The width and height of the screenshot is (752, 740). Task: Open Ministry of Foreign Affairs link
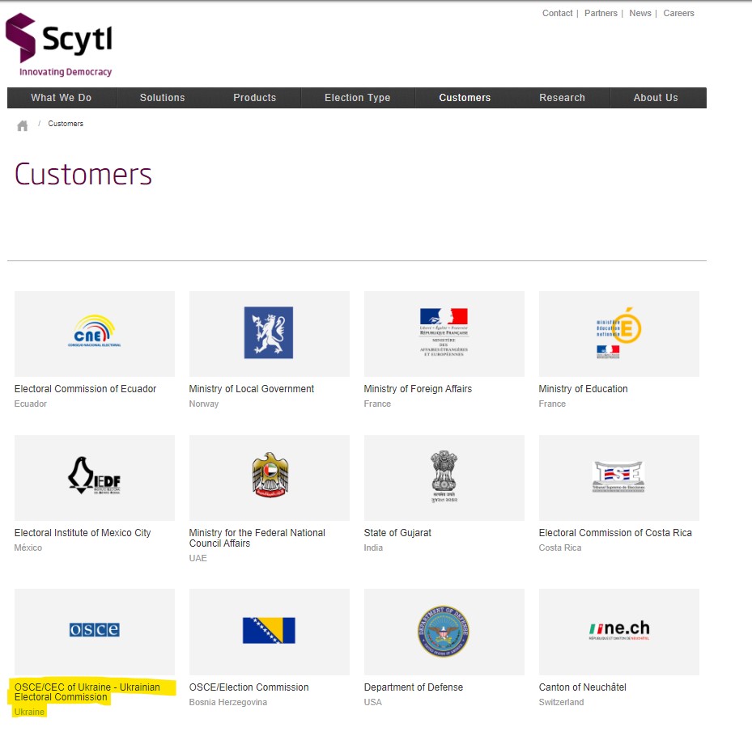[418, 389]
